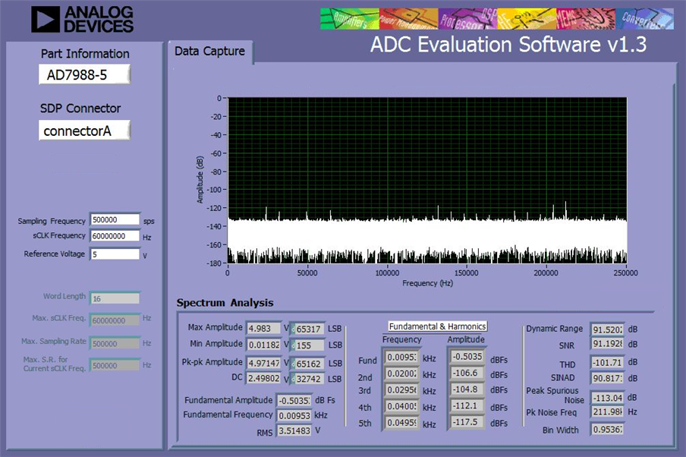Click the Fundamental Frequency value field
686x457 pixels.
(294, 415)
